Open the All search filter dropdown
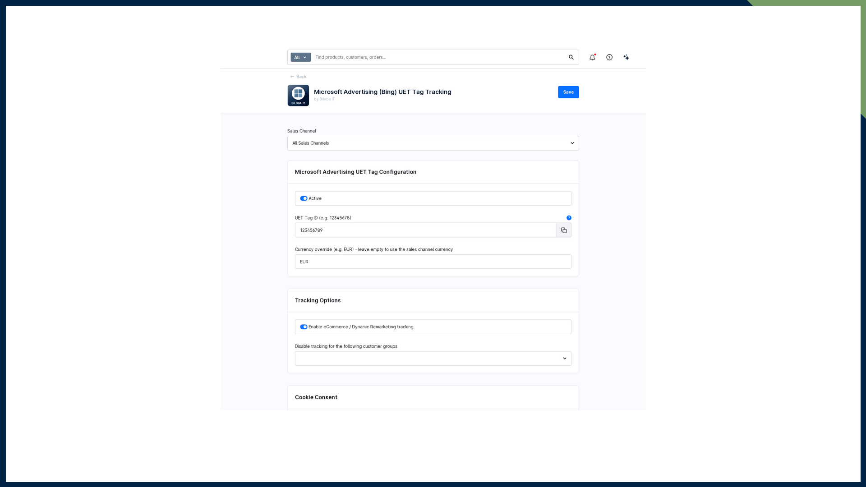This screenshot has width=866, height=487. click(x=300, y=57)
